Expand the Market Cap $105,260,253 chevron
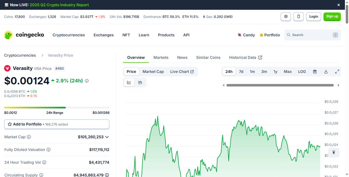This screenshot has height=177, width=349. coord(107,137)
